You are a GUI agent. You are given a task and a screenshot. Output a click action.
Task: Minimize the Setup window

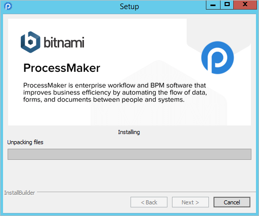(213, 5)
